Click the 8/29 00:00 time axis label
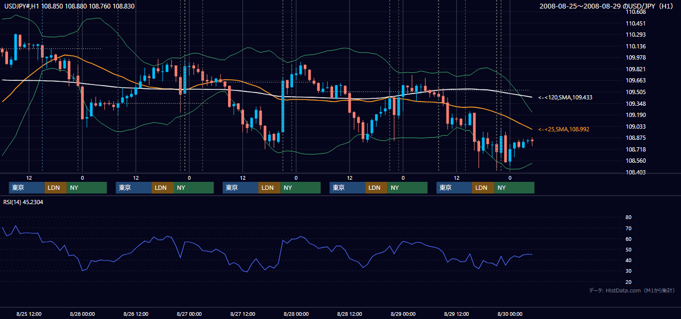Image resolution: width=681 pixels, height=319 pixels. click(x=403, y=314)
